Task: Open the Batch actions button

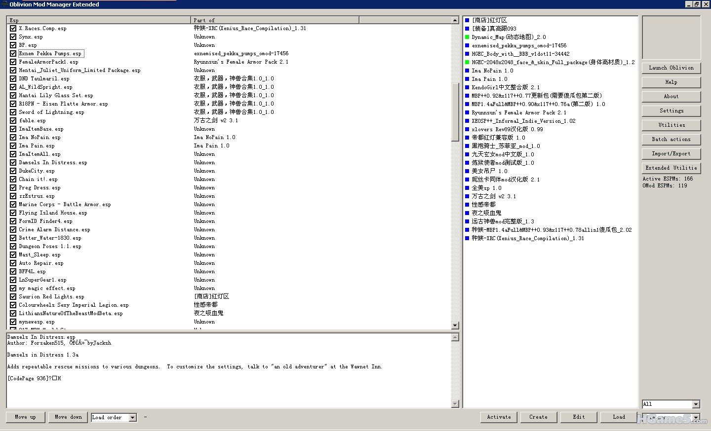Action: [671, 140]
